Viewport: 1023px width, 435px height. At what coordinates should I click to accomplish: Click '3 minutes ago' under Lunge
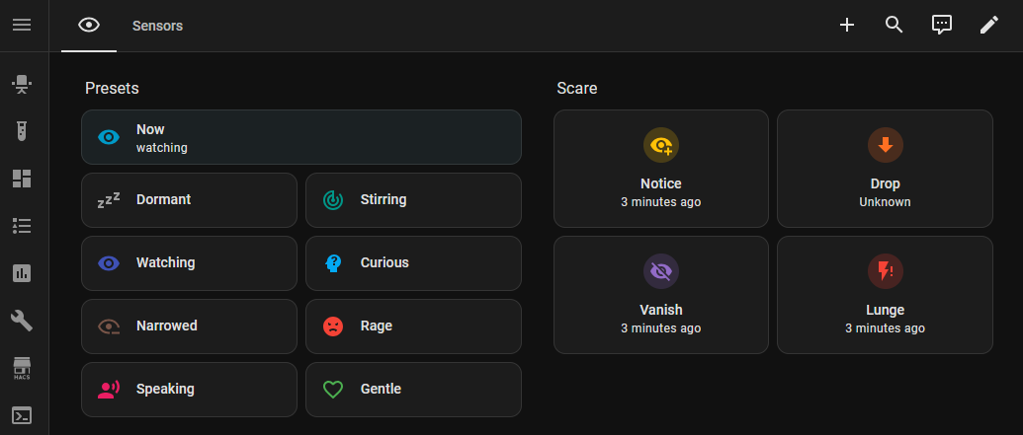click(886, 328)
